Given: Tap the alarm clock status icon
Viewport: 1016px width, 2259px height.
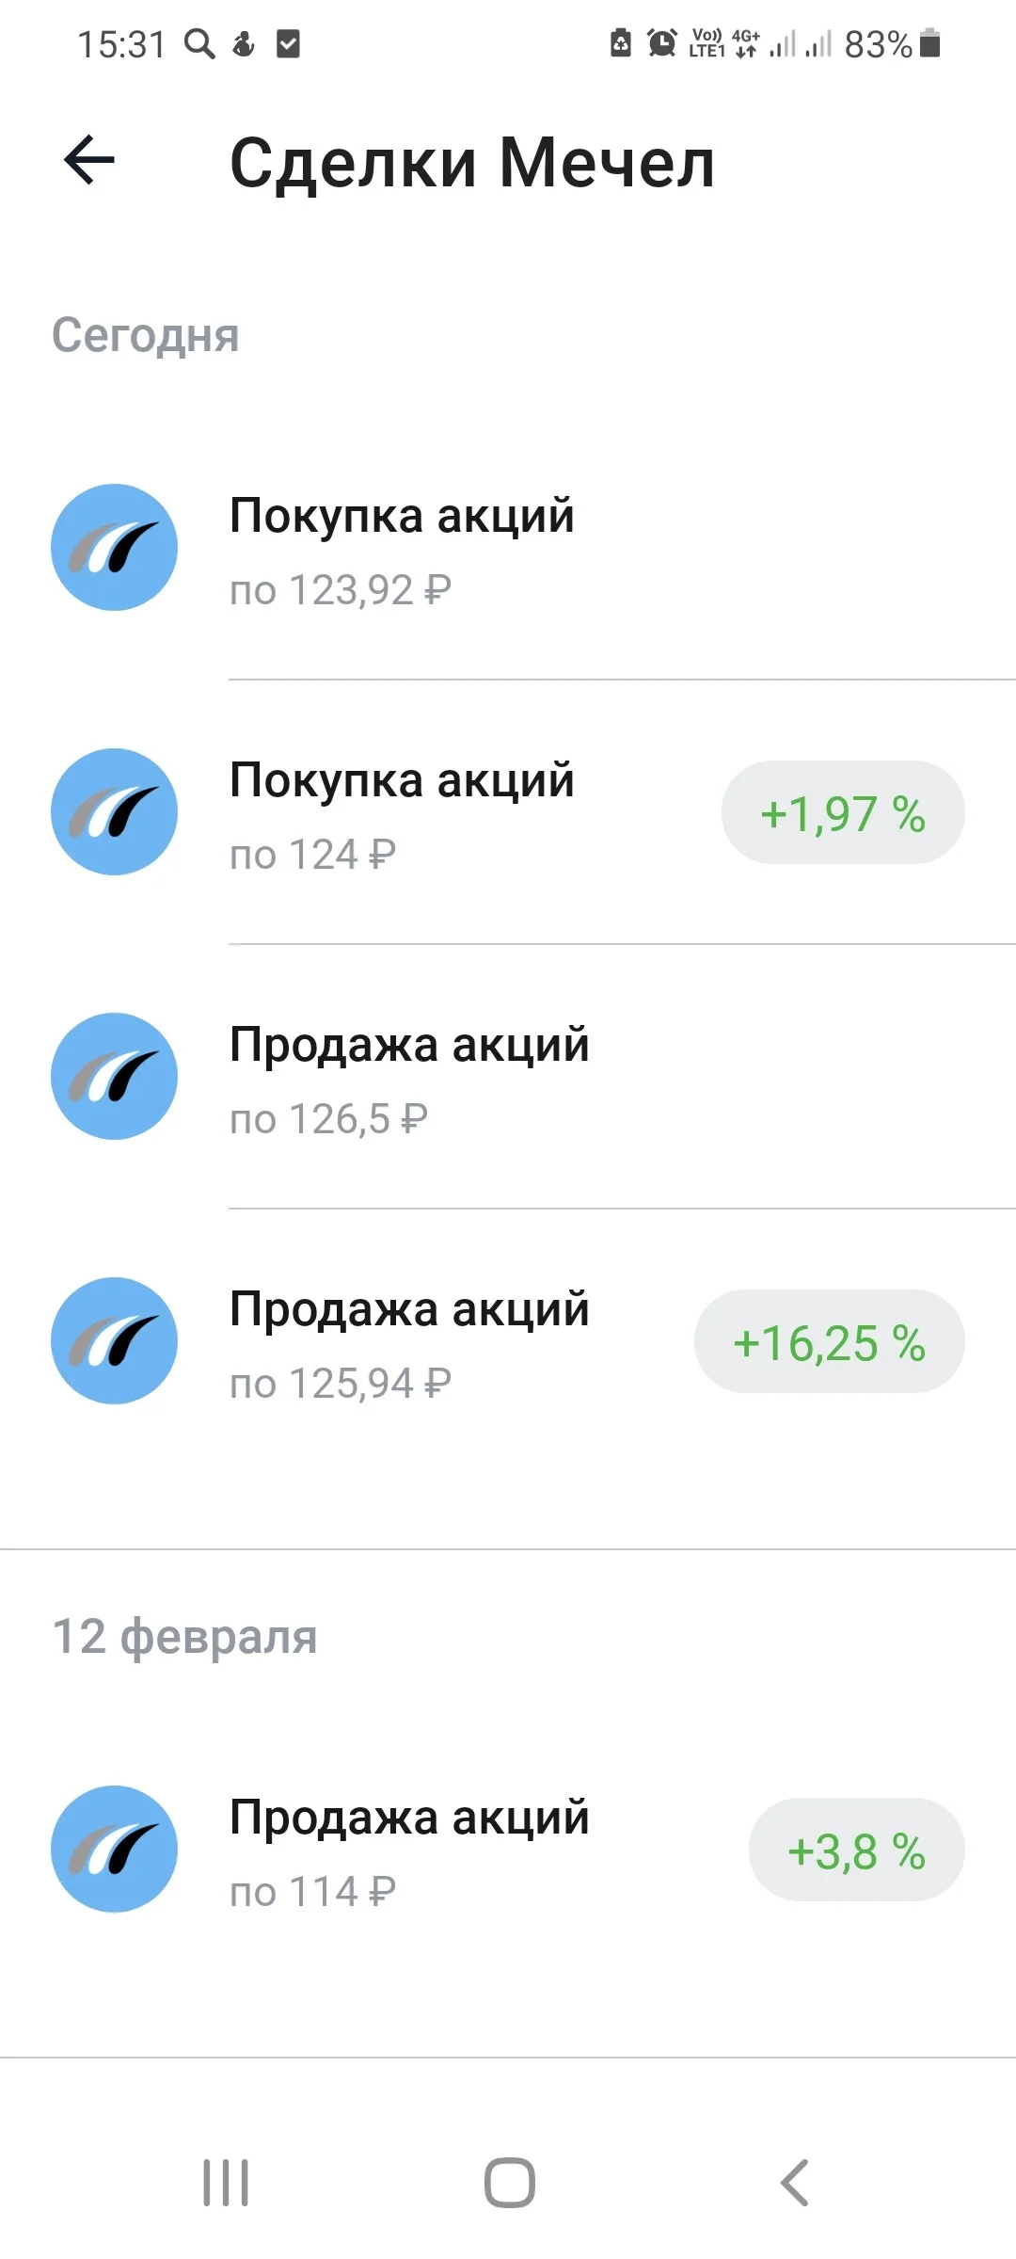Looking at the screenshot, I should point(662,43).
